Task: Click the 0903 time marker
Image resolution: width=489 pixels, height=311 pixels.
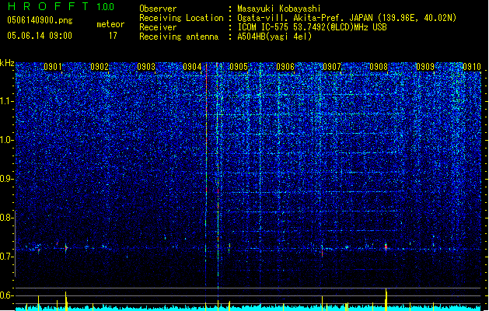Action: pos(146,67)
